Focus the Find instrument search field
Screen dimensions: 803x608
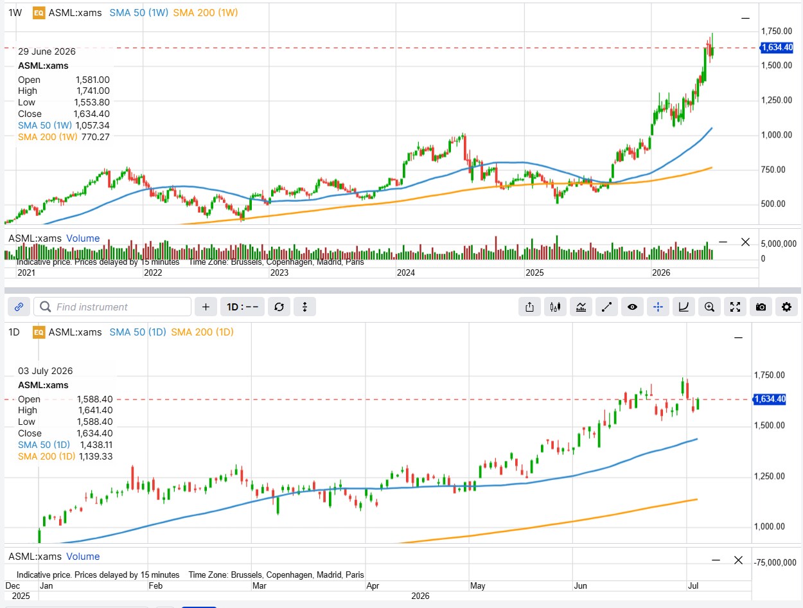[112, 307]
